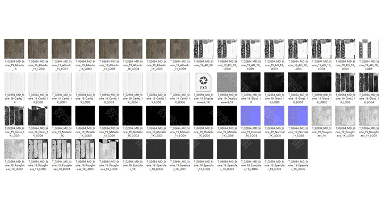Image resolution: width=383 pixels, height=215 pixels.
Task: Select the gray Displacement_1K image thumbnail
Action: point(227,82)
